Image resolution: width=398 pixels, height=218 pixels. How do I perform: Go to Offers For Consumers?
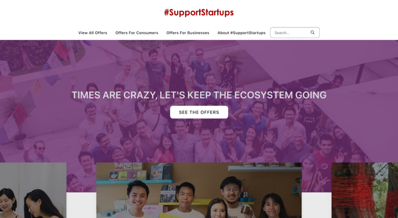click(137, 33)
